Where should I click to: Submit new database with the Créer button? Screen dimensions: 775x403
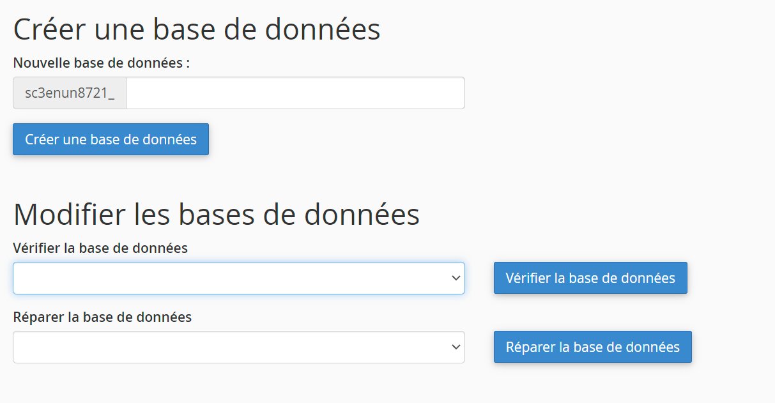(x=111, y=139)
